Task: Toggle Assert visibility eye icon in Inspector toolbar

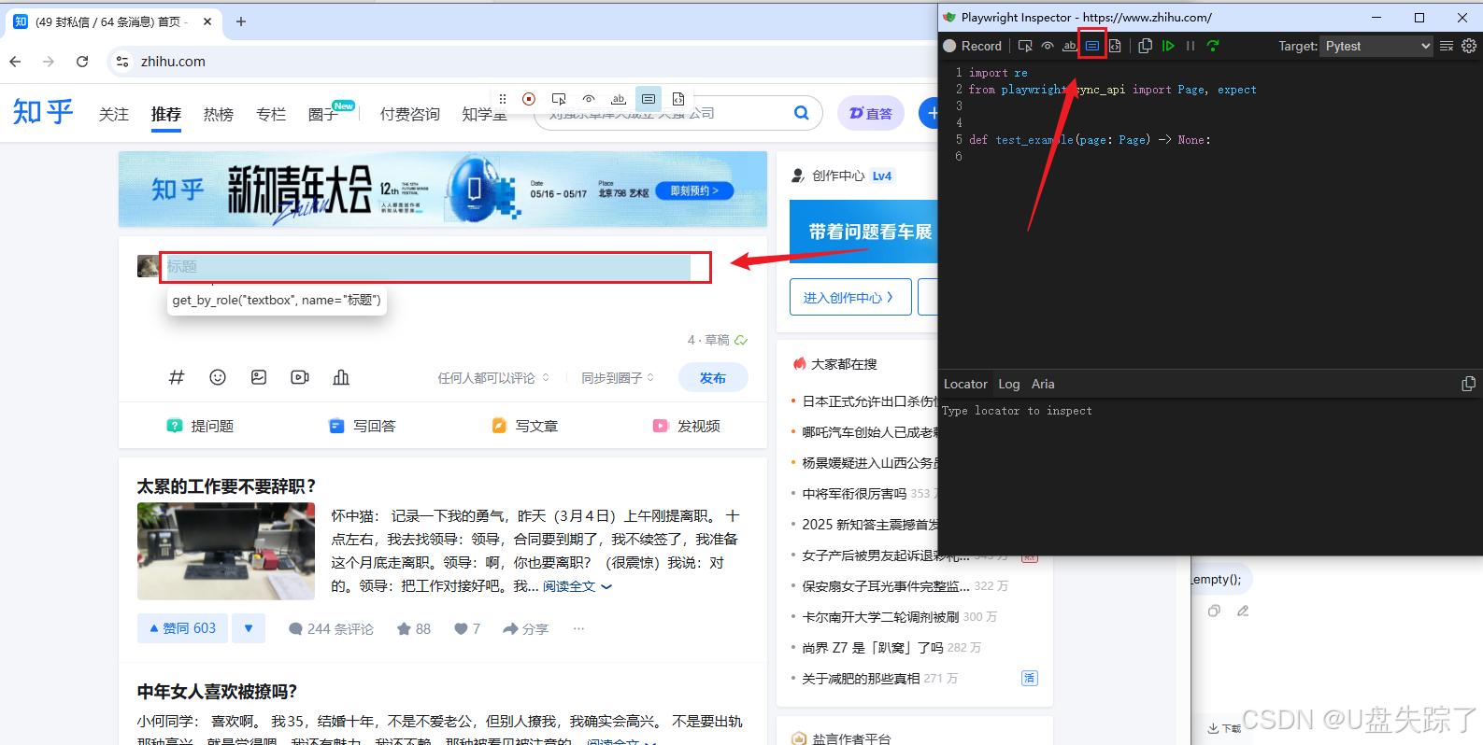Action: click(1048, 46)
